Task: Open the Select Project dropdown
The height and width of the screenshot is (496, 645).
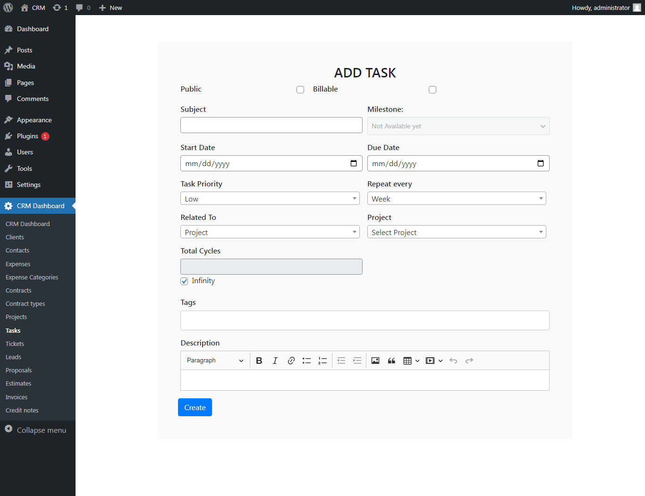Action: pyautogui.click(x=456, y=232)
